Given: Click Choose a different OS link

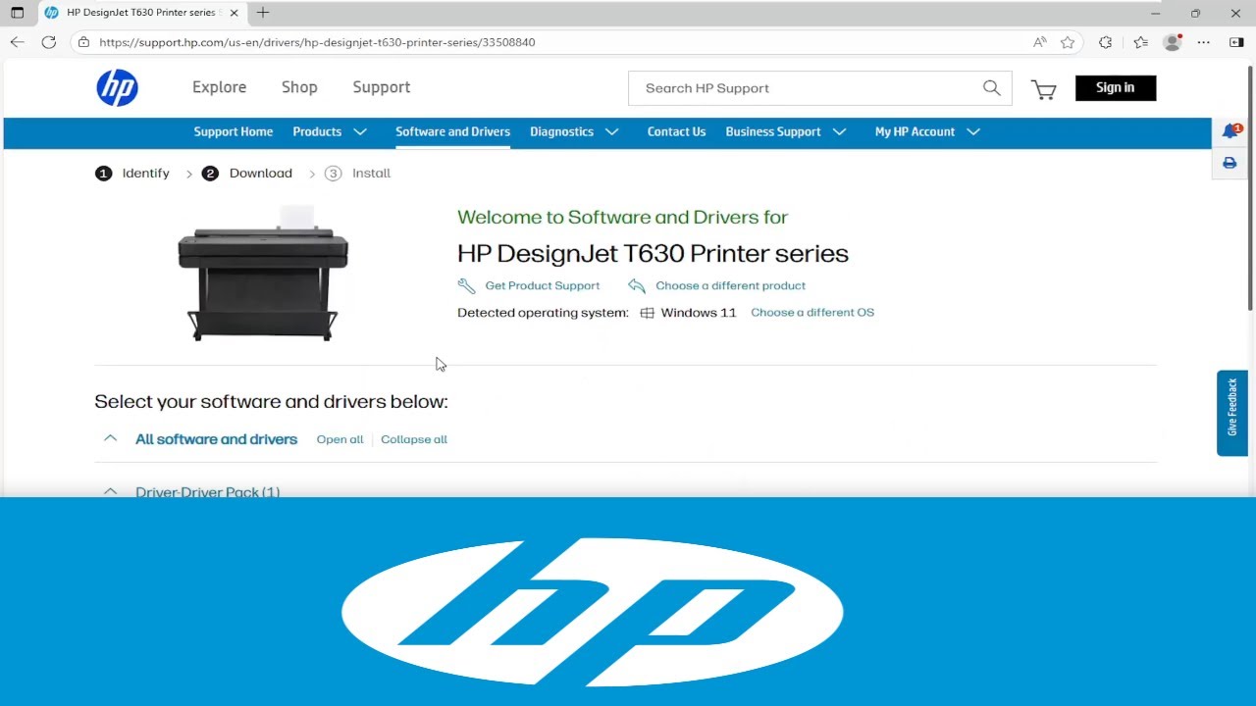Looking at the screenshot, I should tap(812, 312).
